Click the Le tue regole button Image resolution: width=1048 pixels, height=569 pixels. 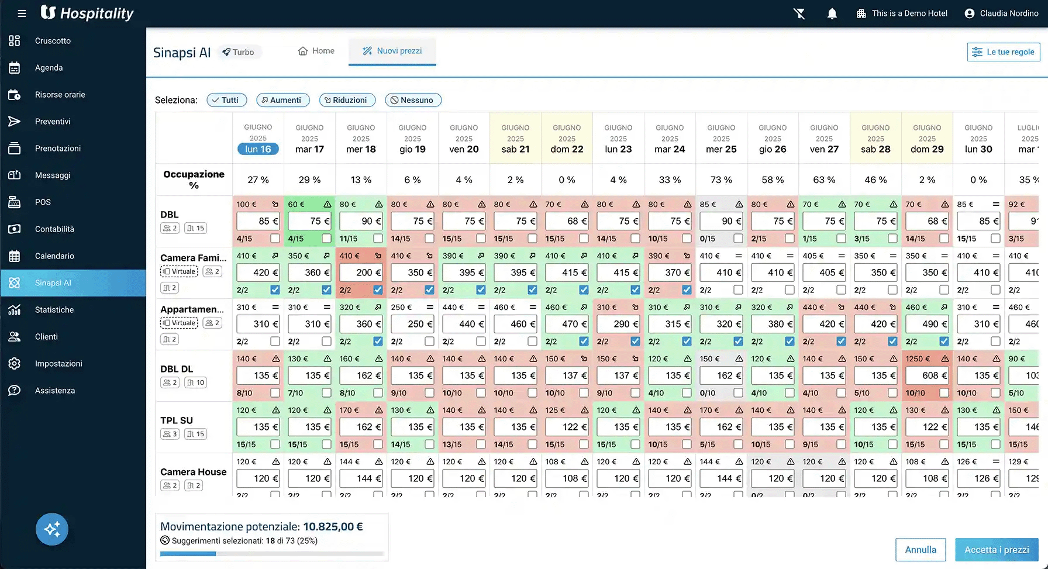coord(1003,52)
